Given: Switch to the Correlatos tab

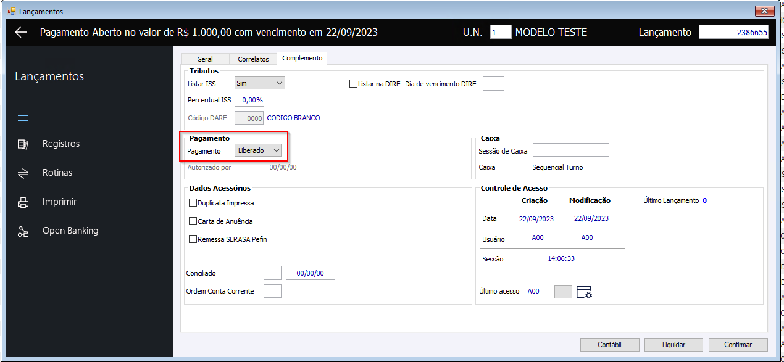Looking at the screenshot, I should pyautogui.click(x=253, y=59).
